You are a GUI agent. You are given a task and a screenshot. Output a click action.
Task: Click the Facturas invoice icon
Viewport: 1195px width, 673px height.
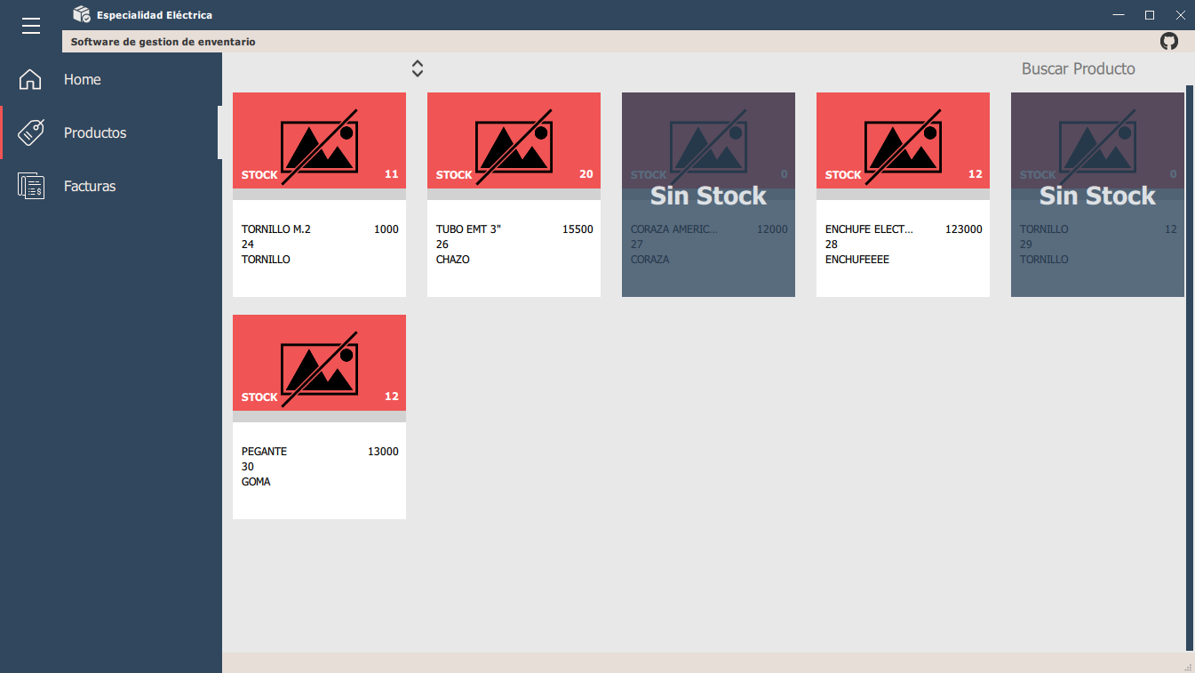click(x=30, y=186)
